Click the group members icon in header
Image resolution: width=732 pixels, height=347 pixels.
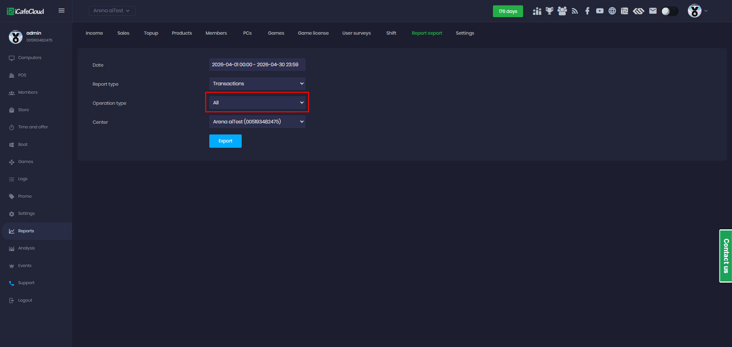(562, 11)
